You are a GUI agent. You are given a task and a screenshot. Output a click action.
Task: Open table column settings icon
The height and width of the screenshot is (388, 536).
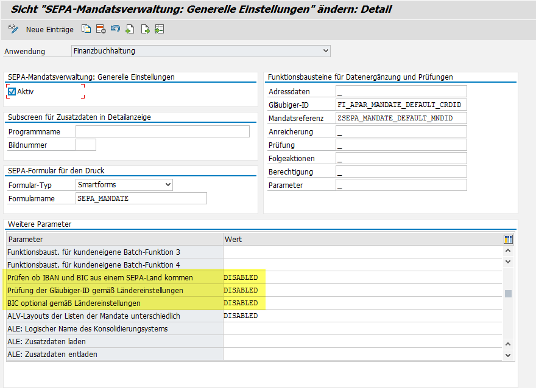click(508, 239)
